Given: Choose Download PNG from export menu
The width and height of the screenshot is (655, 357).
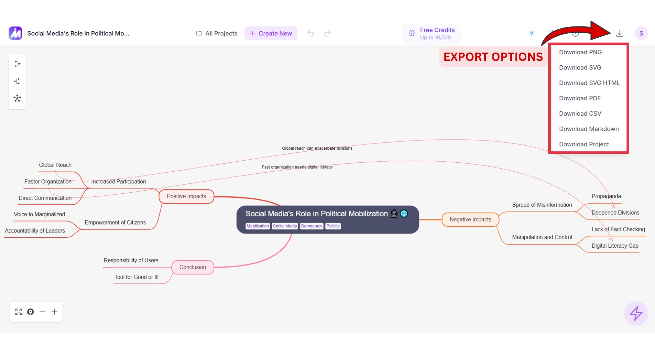Looking at the screenshot, I should (x=580, y=52).
